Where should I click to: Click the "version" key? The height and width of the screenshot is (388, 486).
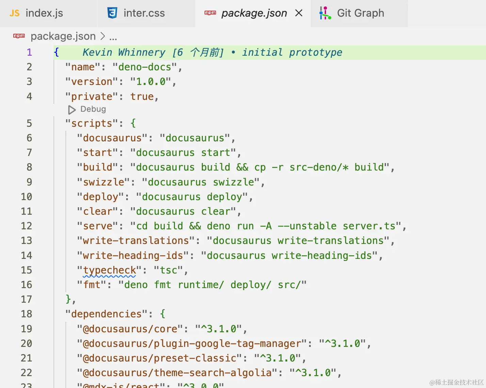[92, 82]
